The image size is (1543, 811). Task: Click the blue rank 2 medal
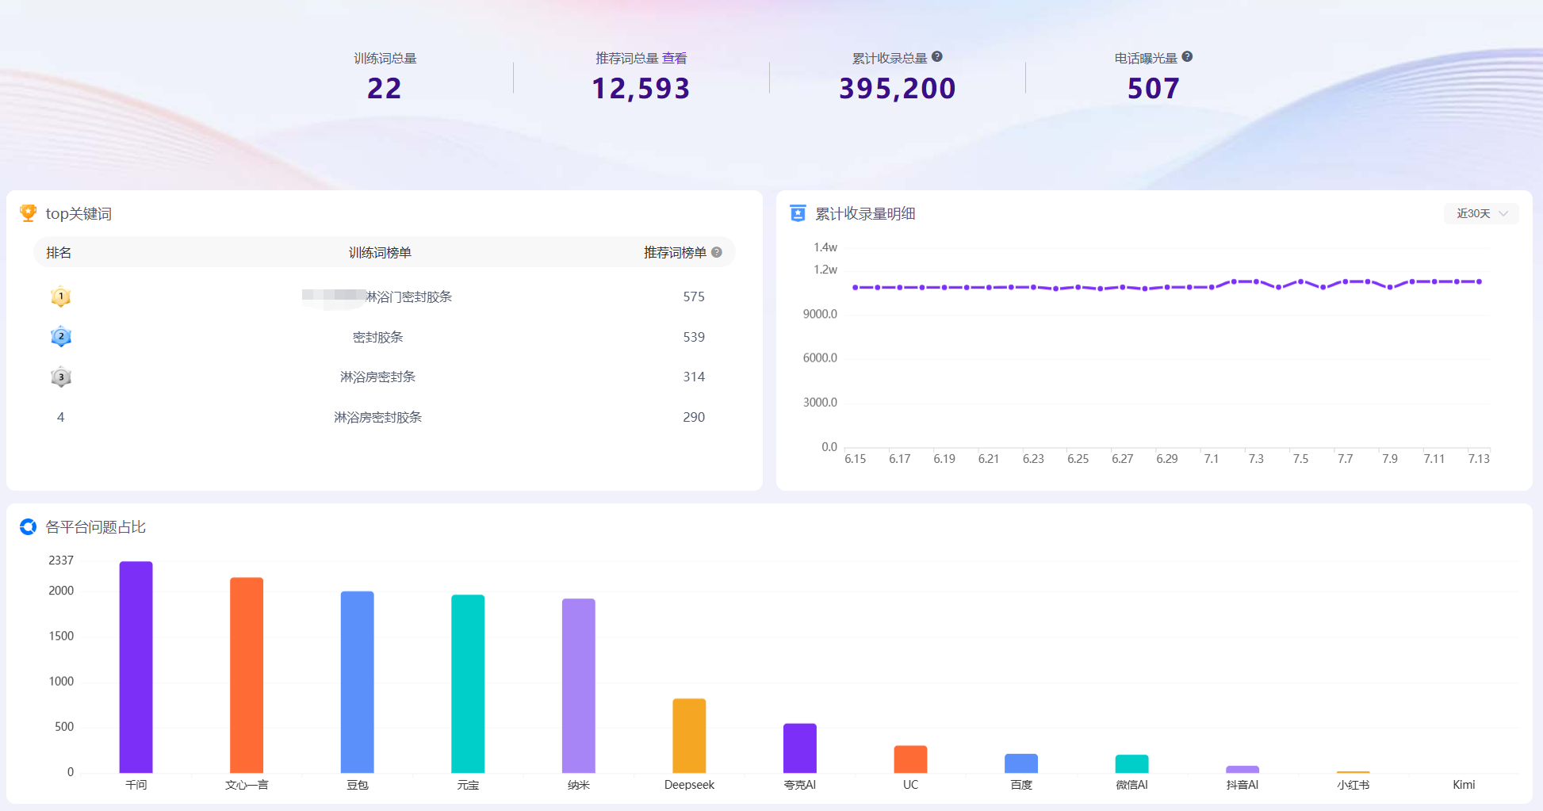(x=61, y=337)
